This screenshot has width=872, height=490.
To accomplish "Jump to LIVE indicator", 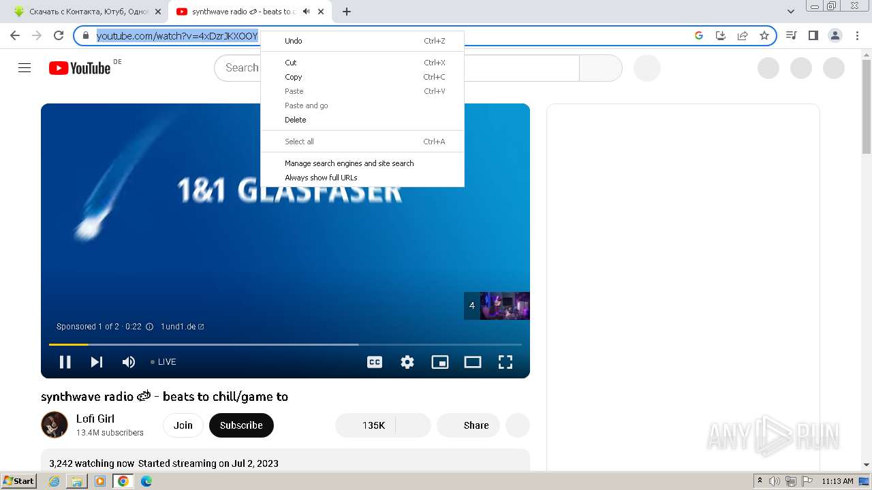I will (x=163, y=362).
